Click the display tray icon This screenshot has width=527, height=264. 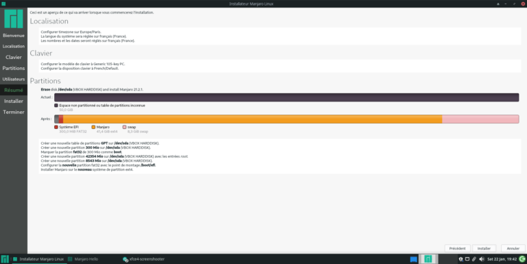pyautogui.click(x=467, y=259)
